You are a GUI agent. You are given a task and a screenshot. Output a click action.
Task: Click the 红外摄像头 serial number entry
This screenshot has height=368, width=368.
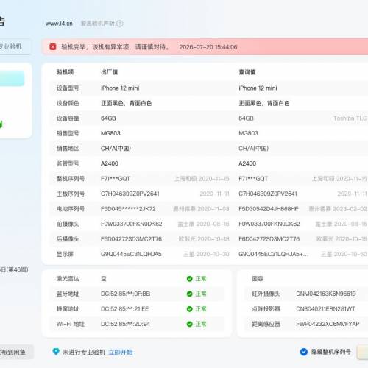pyautogui.click(x=326, y=294)
